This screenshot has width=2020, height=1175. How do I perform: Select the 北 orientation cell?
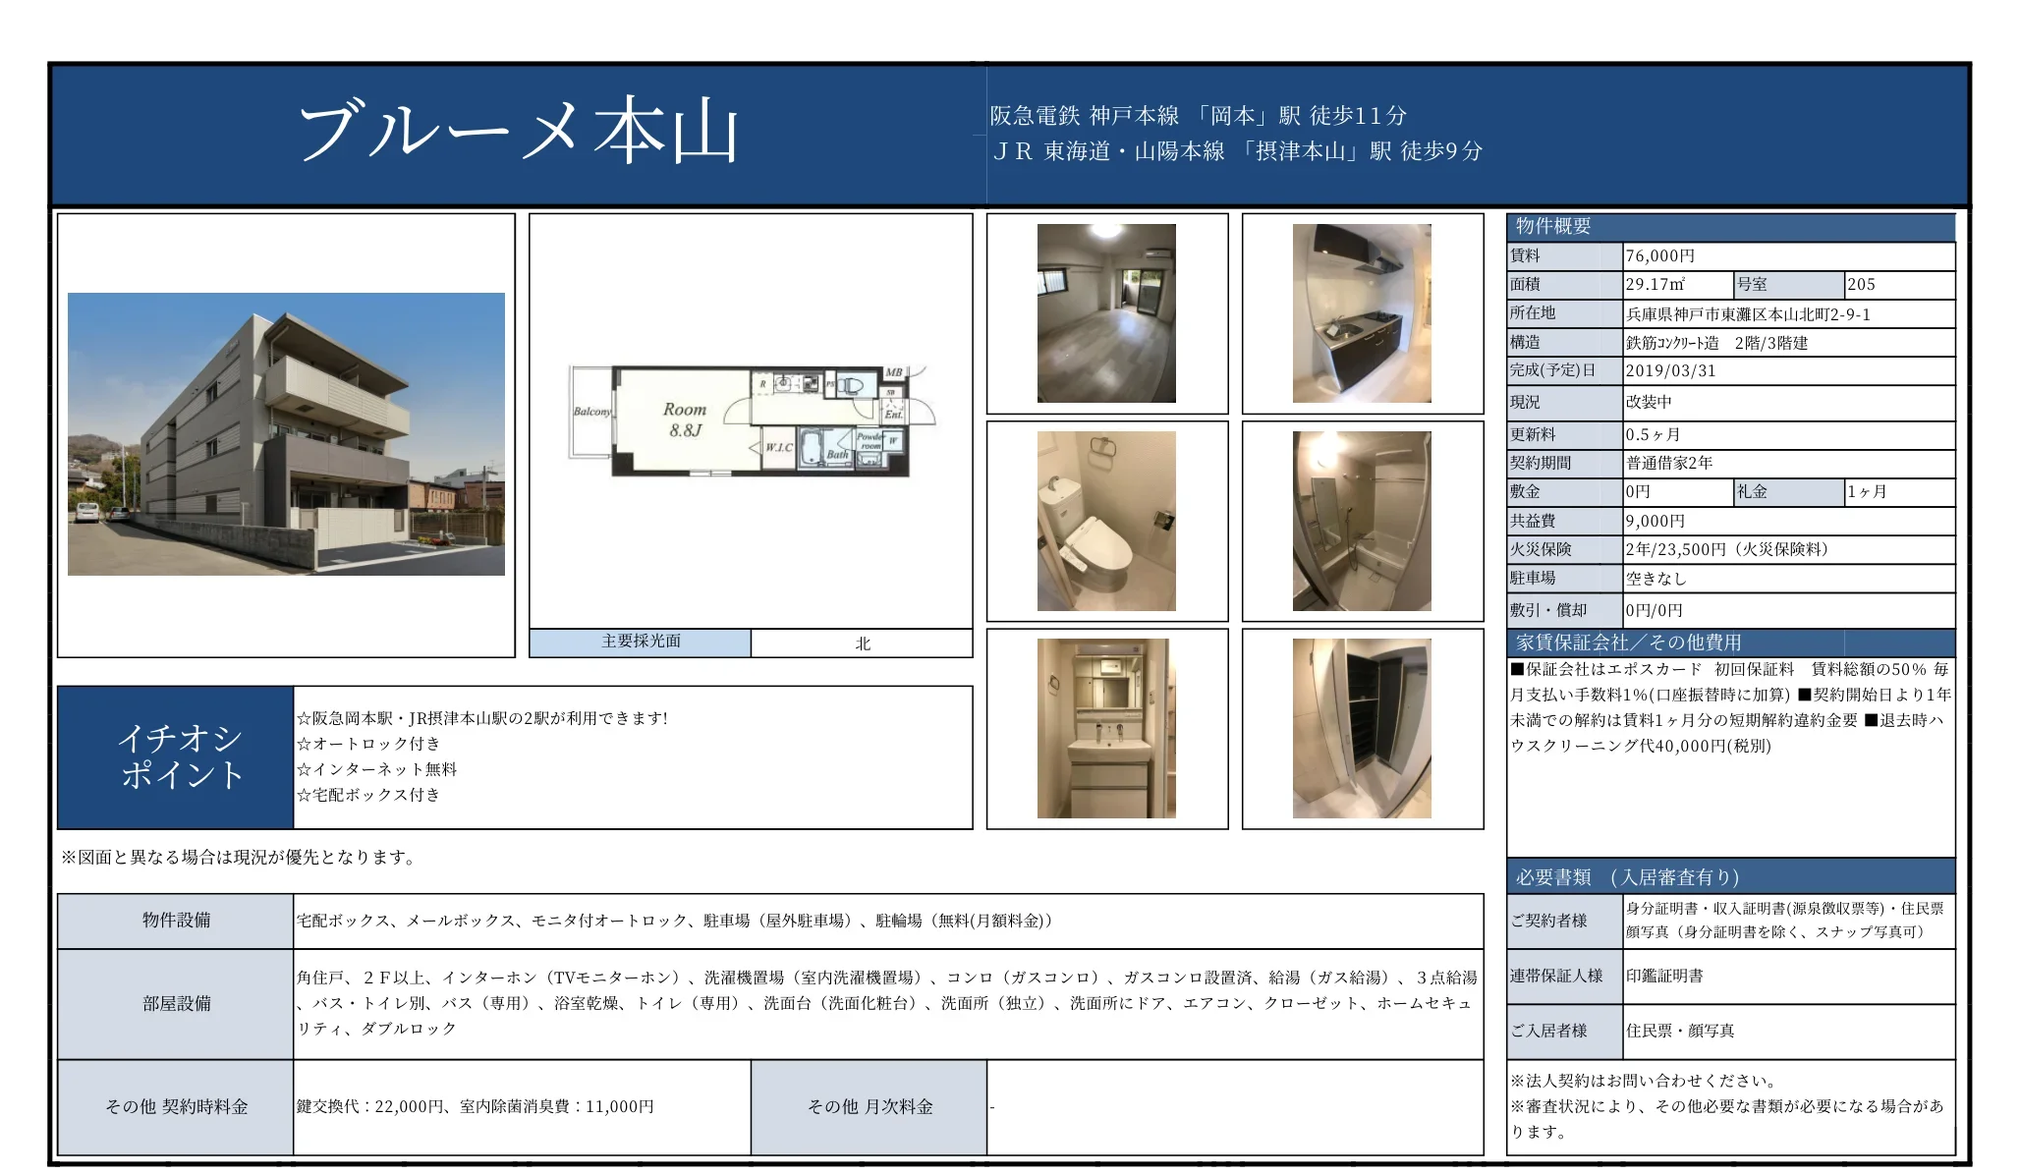click(x=860, y=642)
